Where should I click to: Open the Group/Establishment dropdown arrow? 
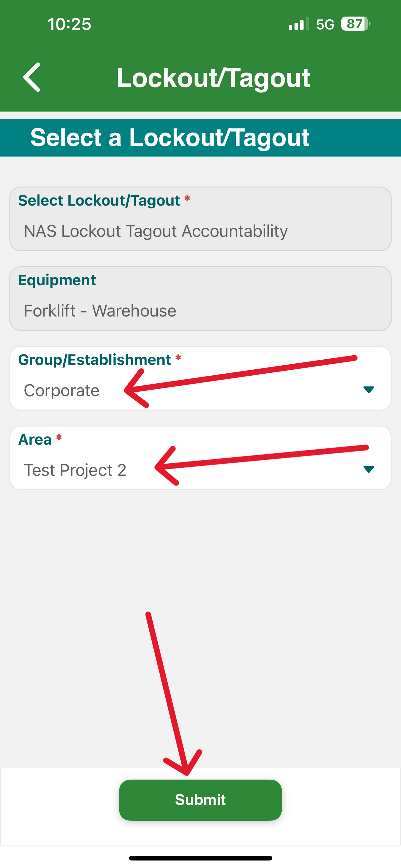(x=369, y=390)
